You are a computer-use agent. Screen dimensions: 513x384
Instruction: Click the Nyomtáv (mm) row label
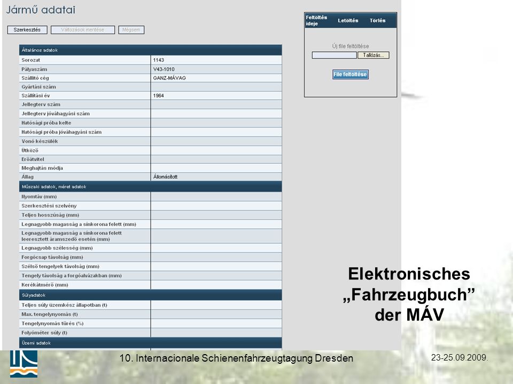(39, 197)
